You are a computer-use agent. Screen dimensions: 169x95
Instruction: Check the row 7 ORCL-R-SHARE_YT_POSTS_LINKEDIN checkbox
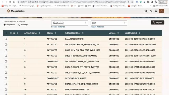(6, 73)
